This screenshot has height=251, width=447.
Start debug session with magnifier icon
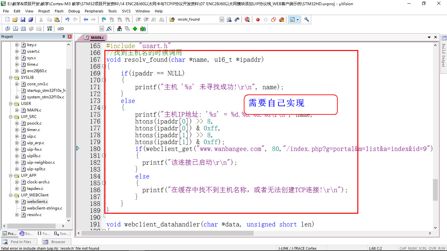click(247, 20)
